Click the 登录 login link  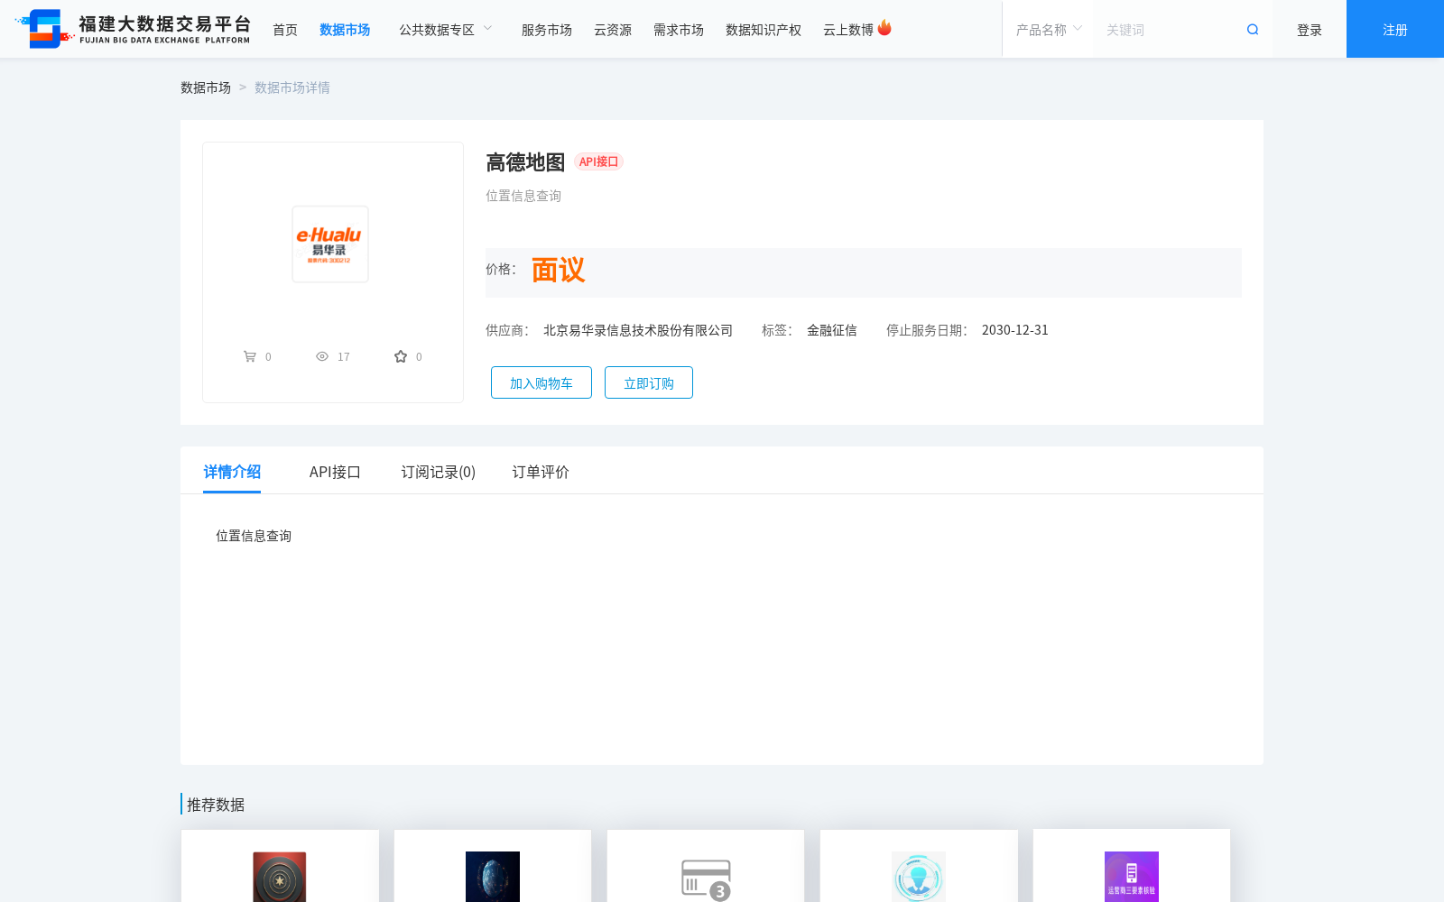(x=1309, y=29)
